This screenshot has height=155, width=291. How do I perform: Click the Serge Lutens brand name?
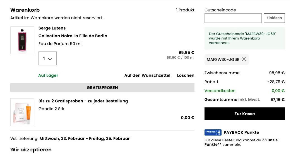52,28
